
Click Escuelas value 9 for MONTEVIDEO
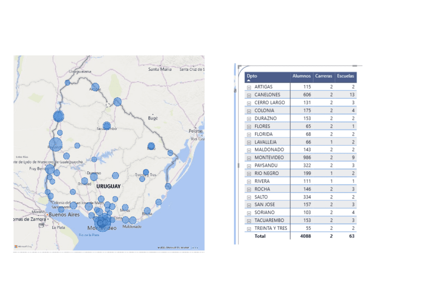353,157
